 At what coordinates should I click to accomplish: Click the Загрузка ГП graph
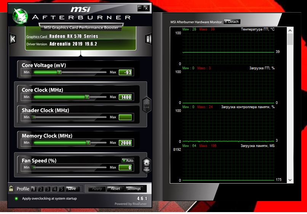[228, 87]
